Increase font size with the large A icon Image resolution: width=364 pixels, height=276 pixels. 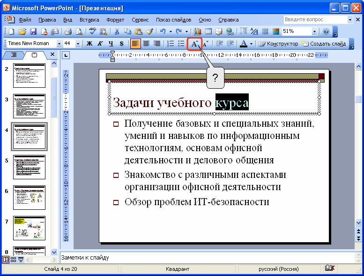[194, 44]
